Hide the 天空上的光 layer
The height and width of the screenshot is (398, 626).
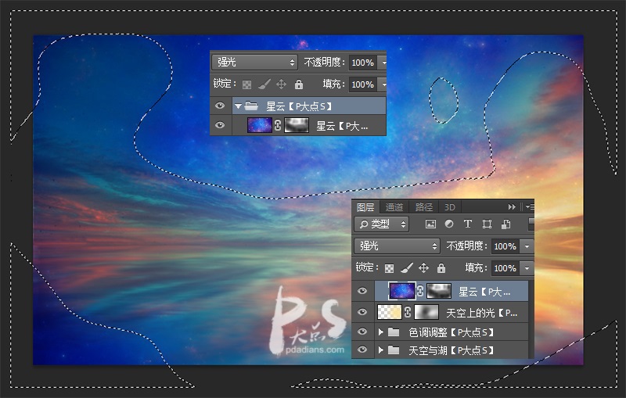(x=362, y=312)
